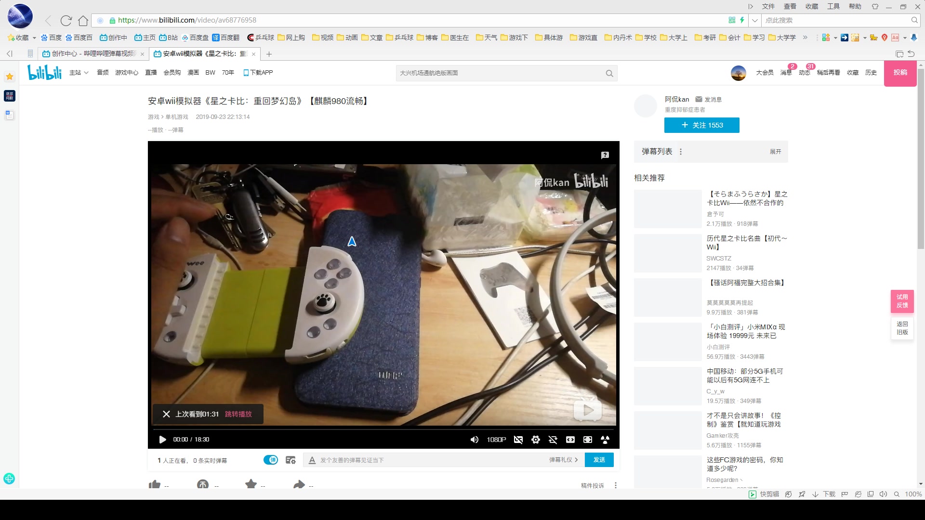Open 历史 watch history
This screenshot has height=520, width=925.
pos(871,73)
